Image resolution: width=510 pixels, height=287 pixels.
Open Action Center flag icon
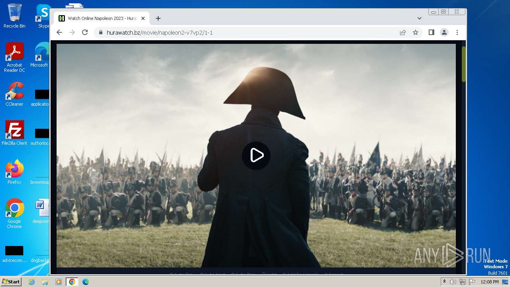point(472,282)
